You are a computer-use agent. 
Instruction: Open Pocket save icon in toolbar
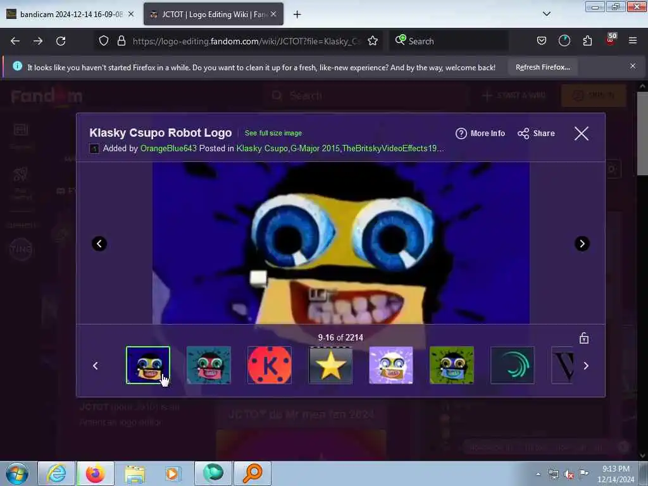(x=542, y=40)
